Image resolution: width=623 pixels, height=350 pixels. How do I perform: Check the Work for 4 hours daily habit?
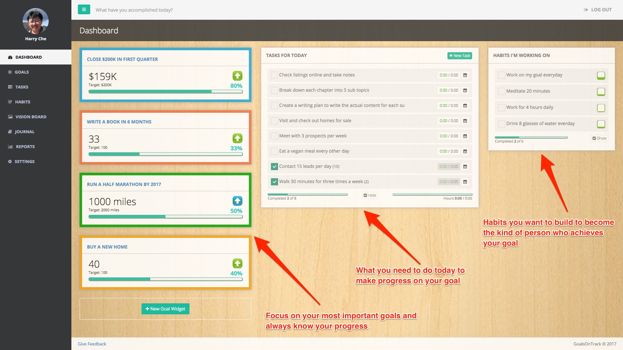[x=501, y=108]
